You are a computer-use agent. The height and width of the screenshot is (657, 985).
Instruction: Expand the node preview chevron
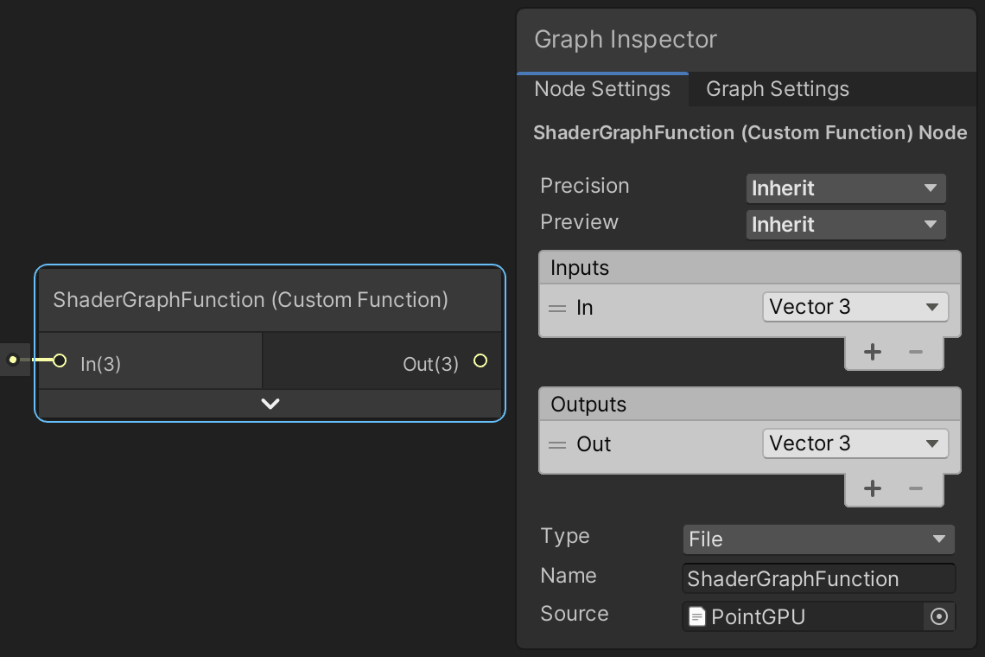pos(270,404)
